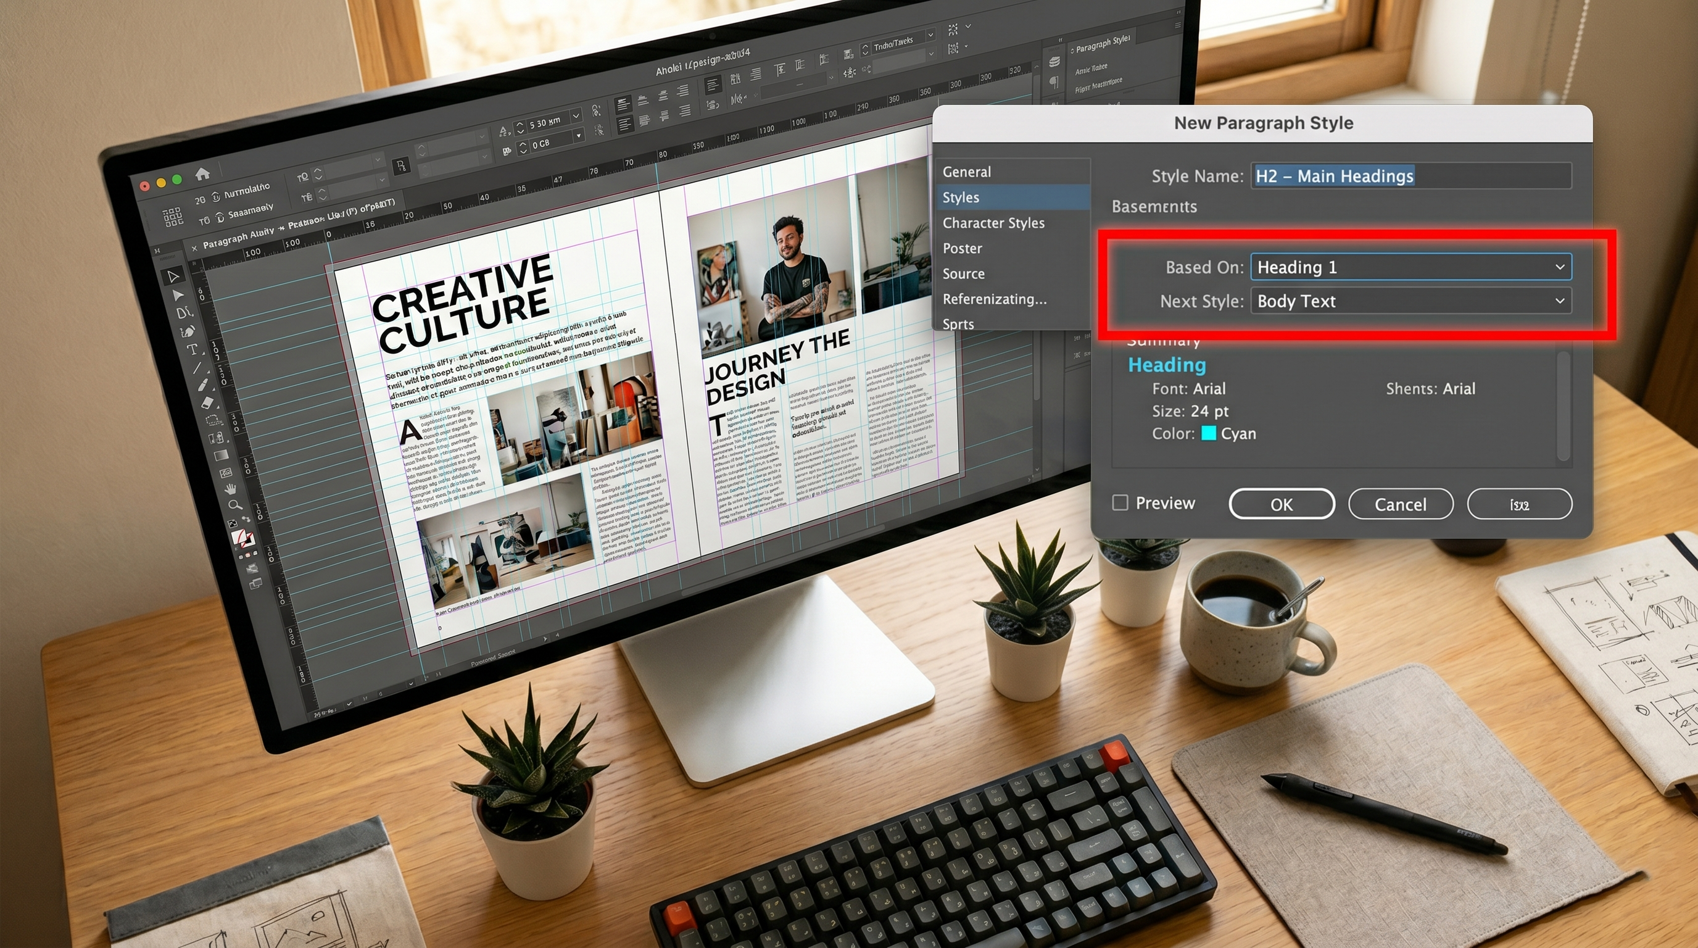Viewport: 1698px width, 948px height.
Task: Select the Type tool (T) in the toolbox
Action: point(193,349)
